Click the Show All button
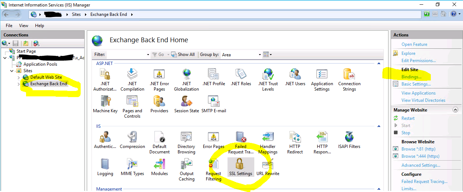 click(183, 54)
